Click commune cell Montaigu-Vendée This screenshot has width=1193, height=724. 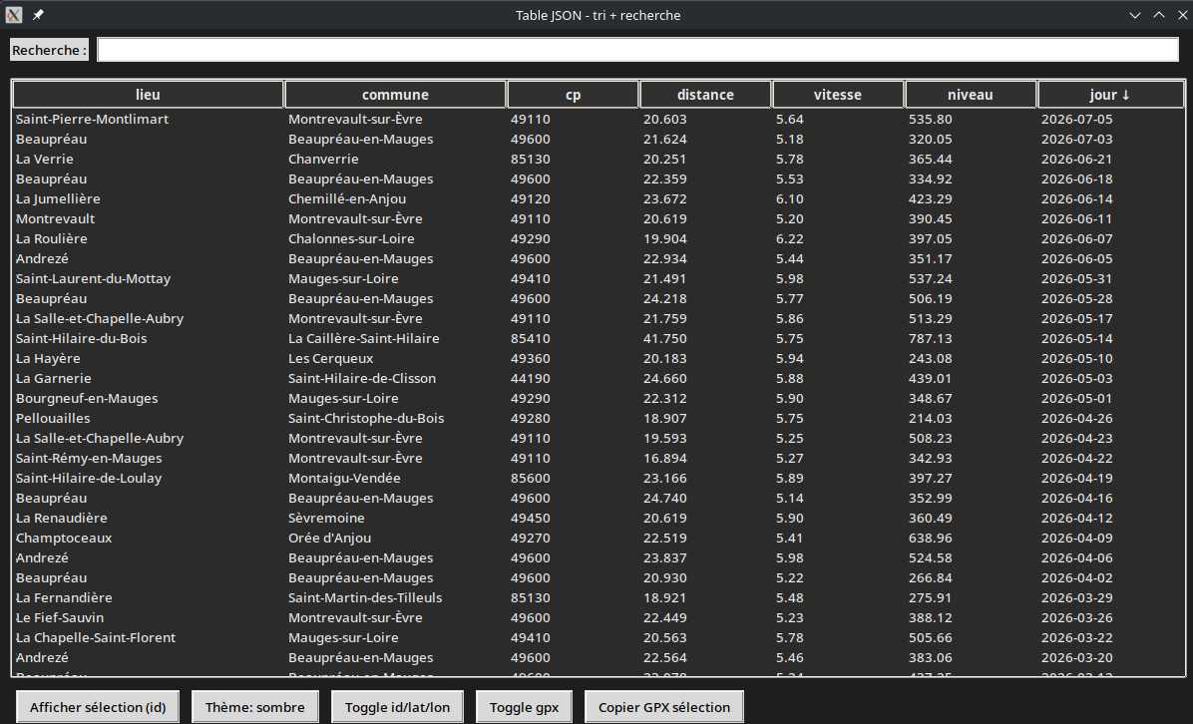[x=345, y=479]
